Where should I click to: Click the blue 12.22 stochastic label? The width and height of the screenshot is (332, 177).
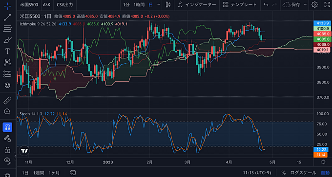(x=321, y=150)
